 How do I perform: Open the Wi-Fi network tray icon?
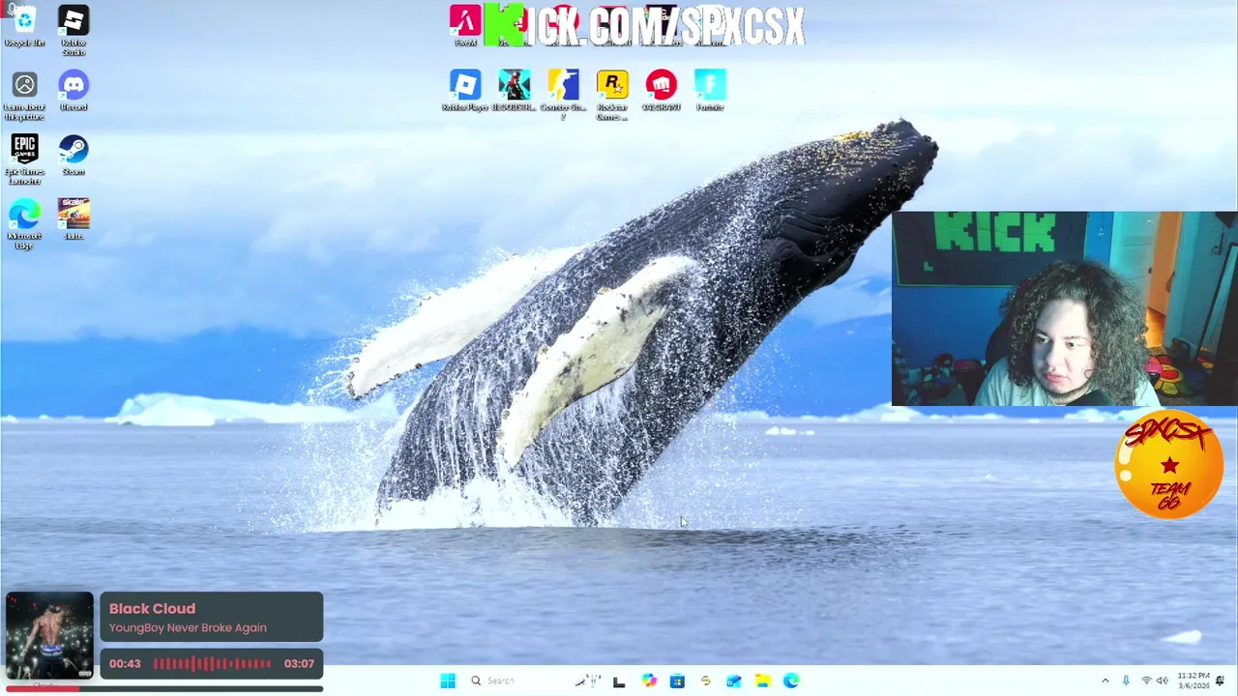(1146, 681)
